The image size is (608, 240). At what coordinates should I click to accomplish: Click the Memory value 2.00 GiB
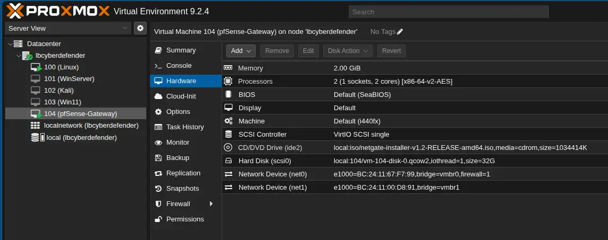coord(347,68)
